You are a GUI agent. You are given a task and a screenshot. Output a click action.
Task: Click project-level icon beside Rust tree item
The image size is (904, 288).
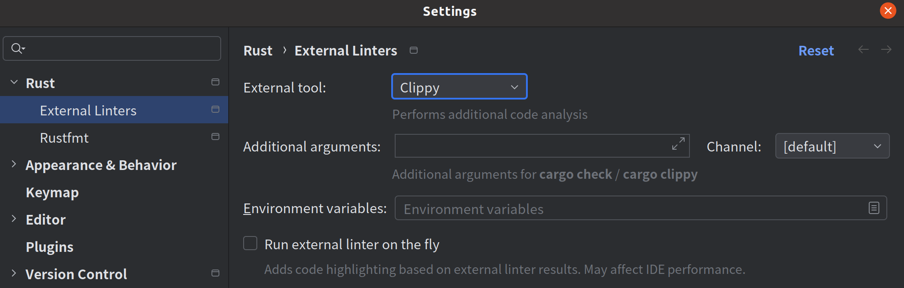tap(215, 82)
